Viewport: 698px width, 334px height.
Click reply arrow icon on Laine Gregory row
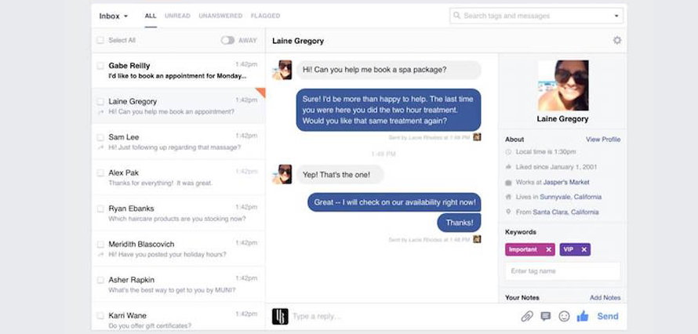coord(100,112)
